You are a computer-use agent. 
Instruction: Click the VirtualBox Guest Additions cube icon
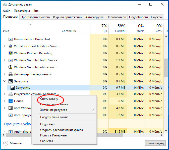click(x=11, y=46)
